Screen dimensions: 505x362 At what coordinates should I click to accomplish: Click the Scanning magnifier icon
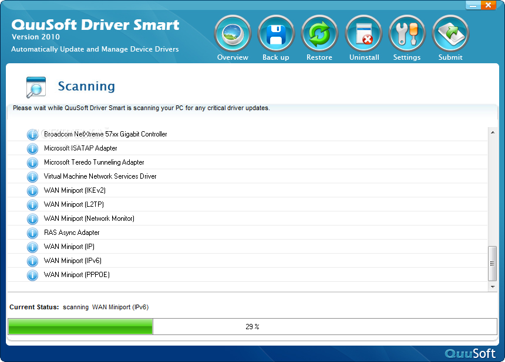[x=36, y=87]
